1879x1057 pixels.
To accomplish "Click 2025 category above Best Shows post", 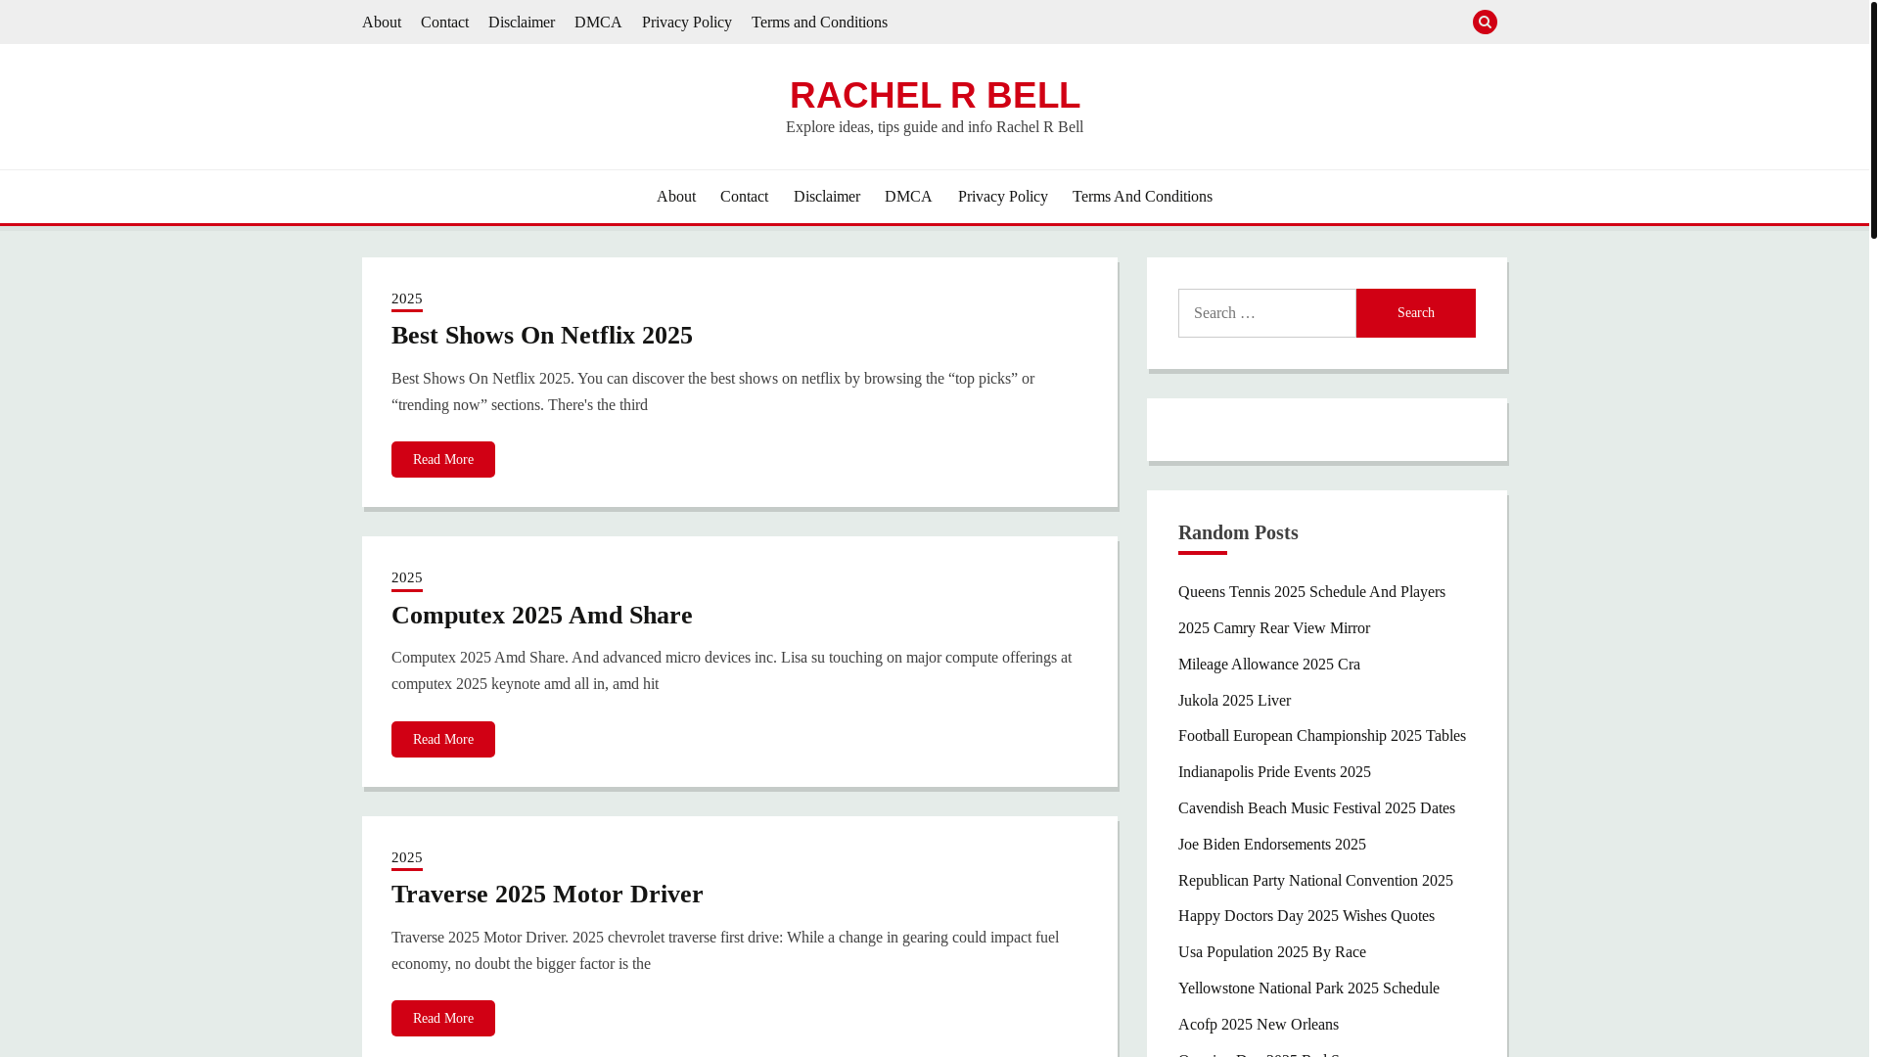I will coord(407,299).
